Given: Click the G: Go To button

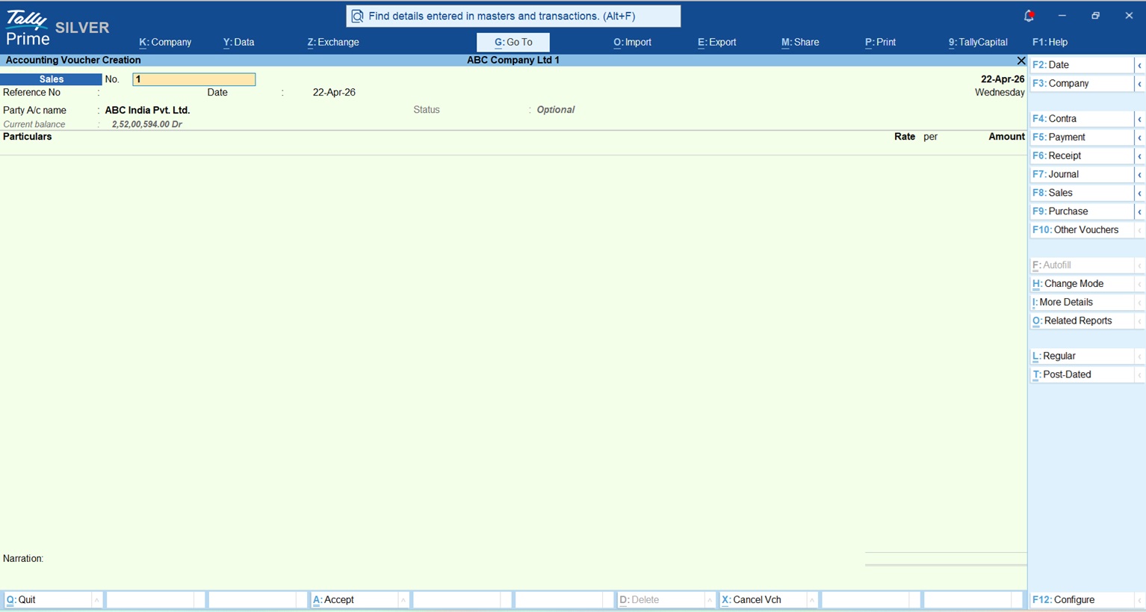Looking at the screenshot, I should 513,43.
